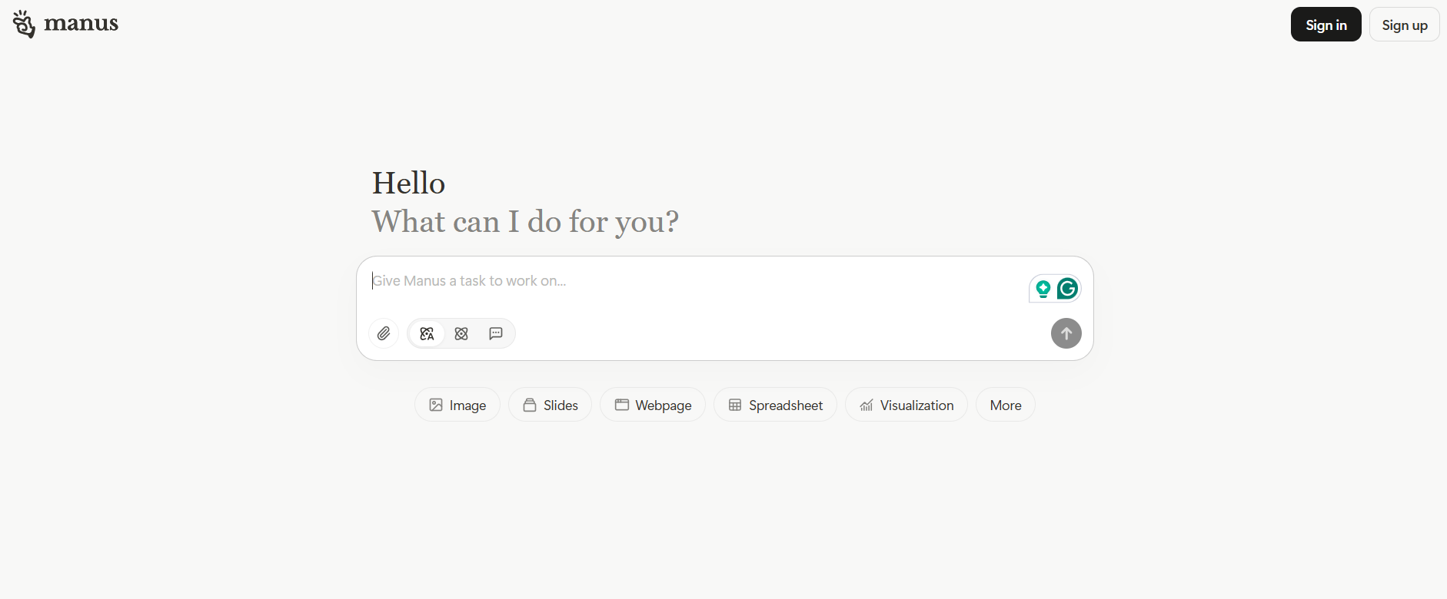Choose the Webpage task chip

(653, 405)
